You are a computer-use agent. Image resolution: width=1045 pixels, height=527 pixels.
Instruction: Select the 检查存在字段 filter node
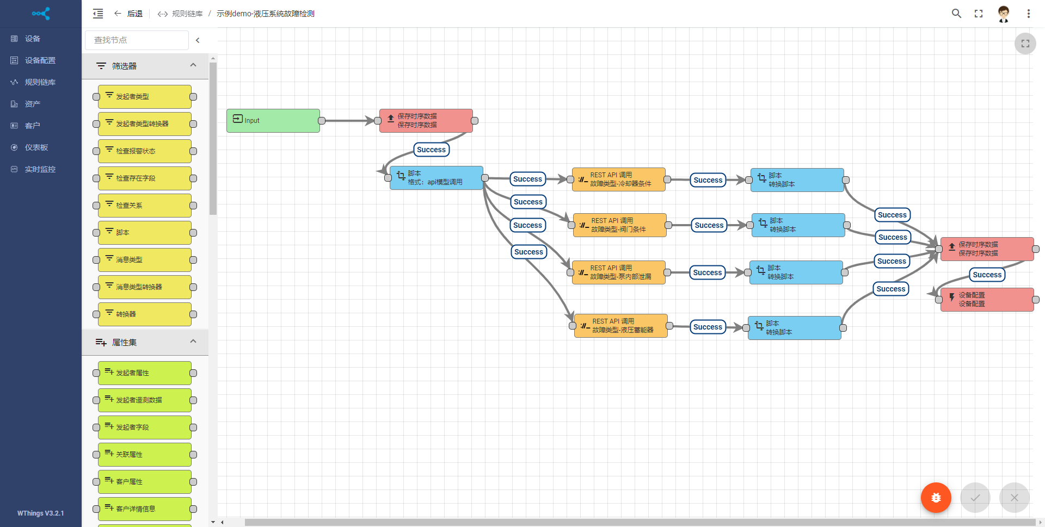click(x=145, y=178)
